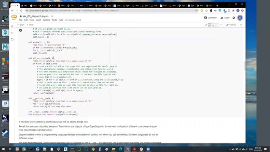The height and width of the screenshot is (152, 270).
Task: Close the active Colab browser tab
Action: click(18, 5)
